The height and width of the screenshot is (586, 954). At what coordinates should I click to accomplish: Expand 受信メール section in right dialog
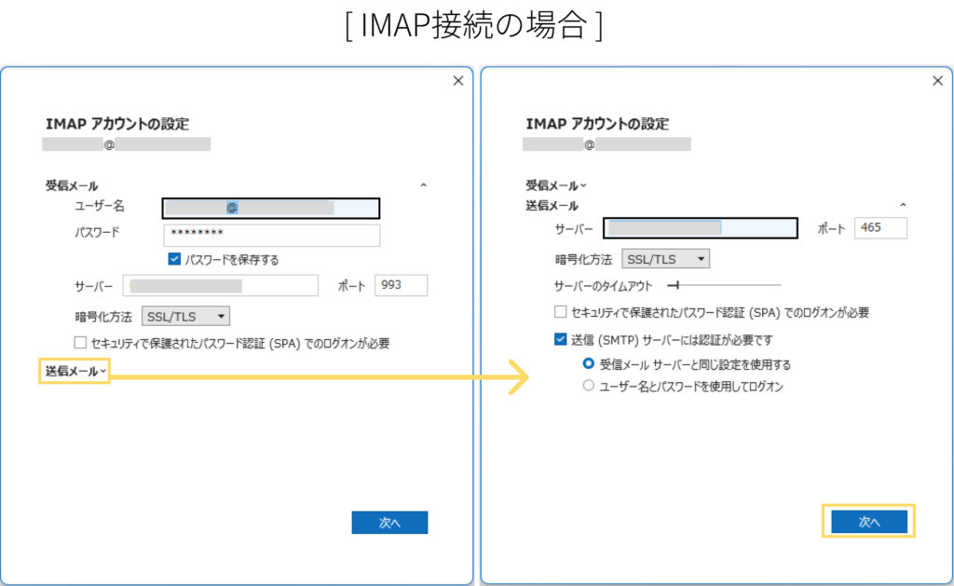tap(556, 185)
